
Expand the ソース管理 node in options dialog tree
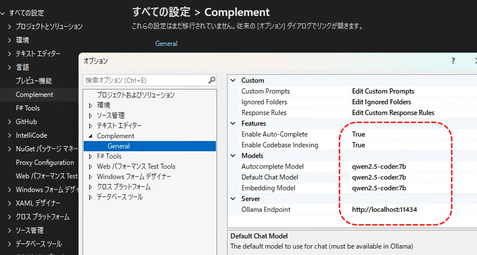coord(90,116)
